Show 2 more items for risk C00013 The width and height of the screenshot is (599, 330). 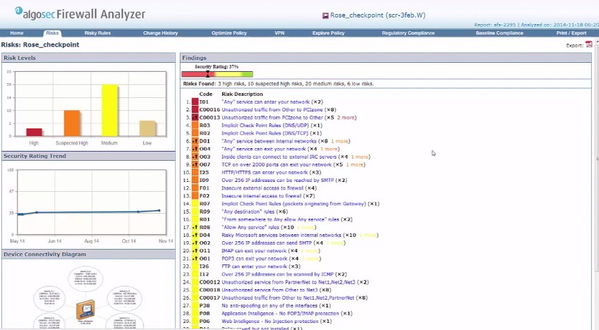346,118
